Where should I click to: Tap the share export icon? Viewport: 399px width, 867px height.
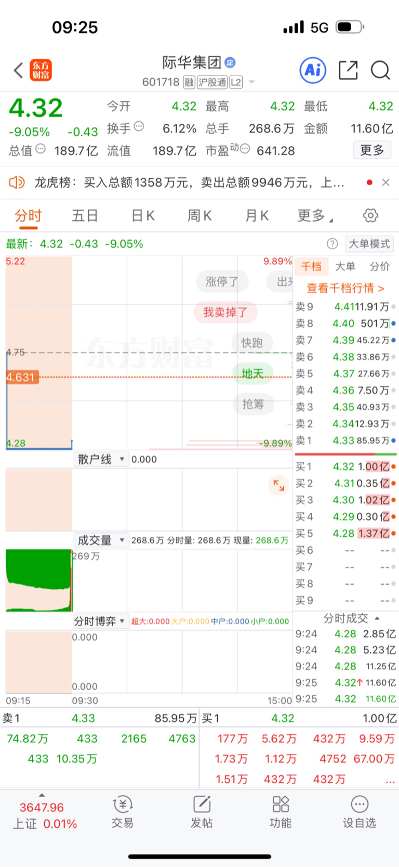pyautogui.click(x=348, y=70)
